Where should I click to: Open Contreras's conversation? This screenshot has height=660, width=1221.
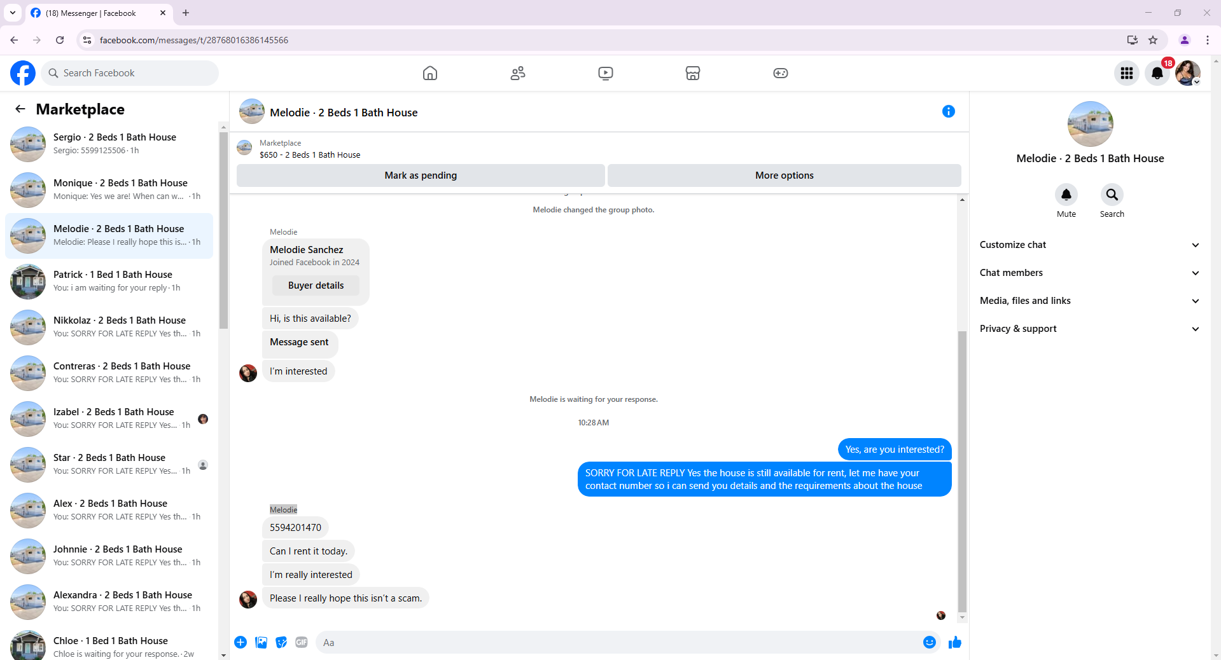(109, 373)
